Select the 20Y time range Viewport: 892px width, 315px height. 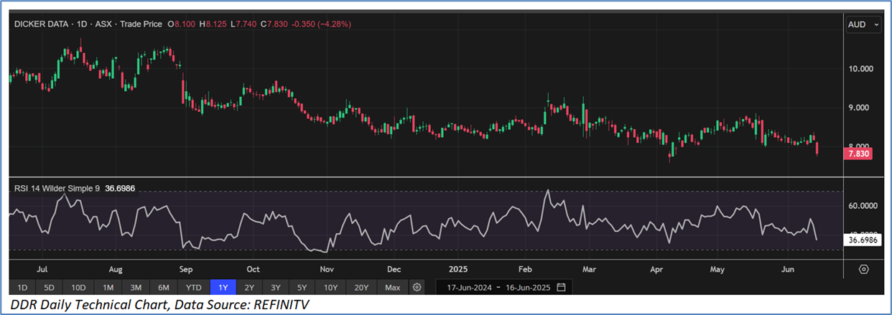pos(361,288)
